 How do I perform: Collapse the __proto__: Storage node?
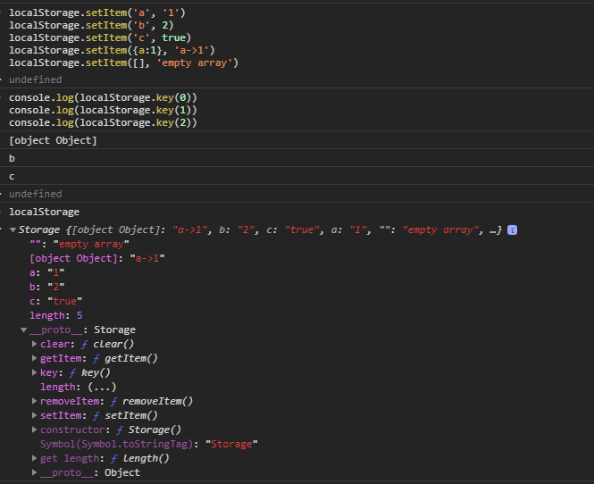23,330
